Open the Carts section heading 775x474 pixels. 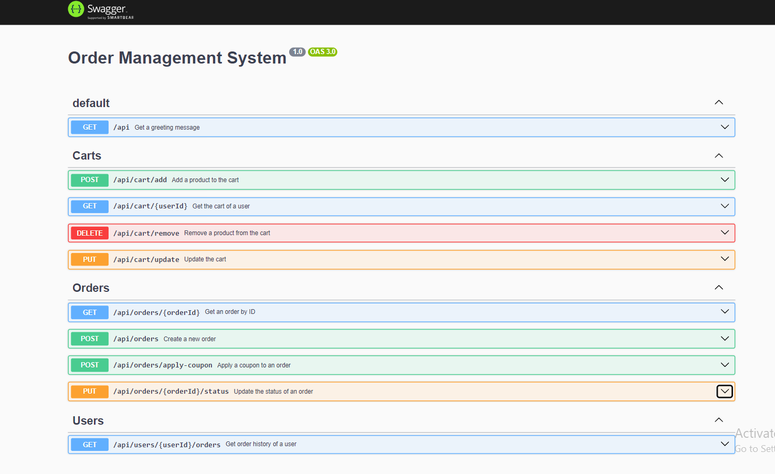87,156
